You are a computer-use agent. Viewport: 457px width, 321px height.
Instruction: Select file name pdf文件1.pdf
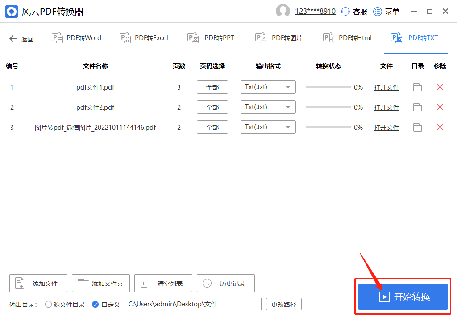click(x=96, y=87)
